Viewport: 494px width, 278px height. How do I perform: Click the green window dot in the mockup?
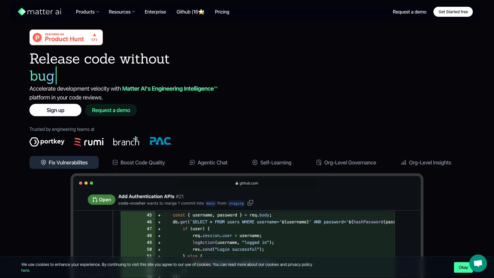[91, 183]
